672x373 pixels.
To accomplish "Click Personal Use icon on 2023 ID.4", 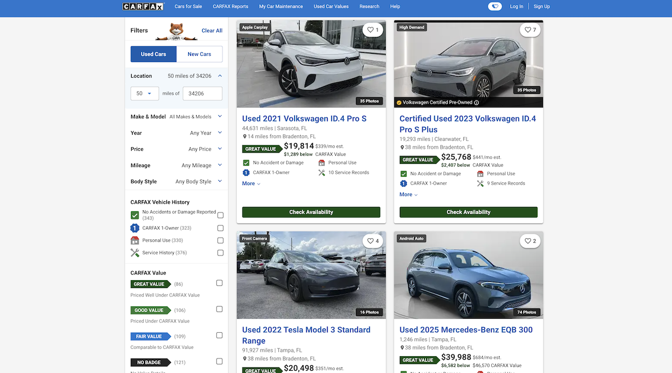I will pyautogui.click(x=480, y=174).
